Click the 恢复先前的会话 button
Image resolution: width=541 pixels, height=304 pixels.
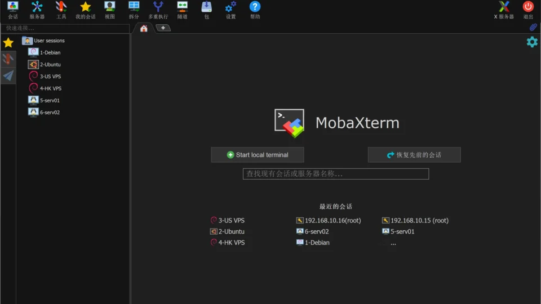pos(414,155)
